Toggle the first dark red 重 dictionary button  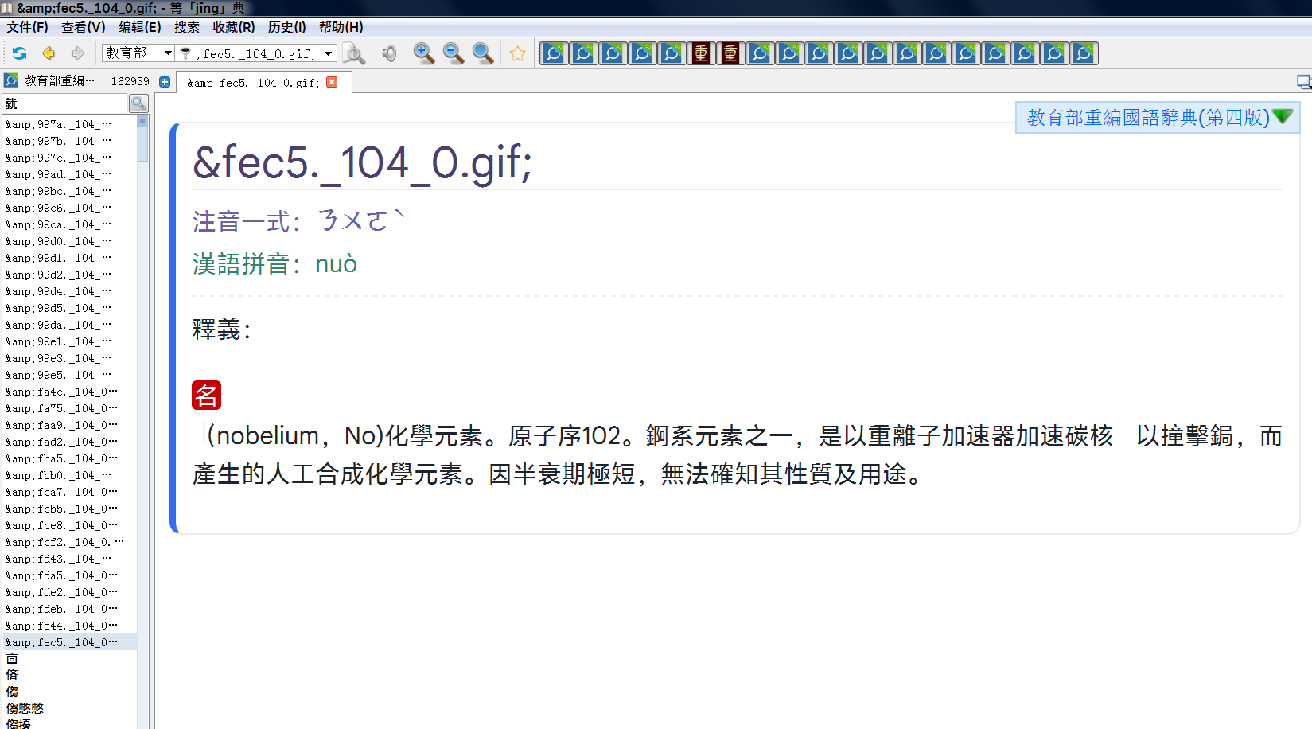click(x=701, y=53)
